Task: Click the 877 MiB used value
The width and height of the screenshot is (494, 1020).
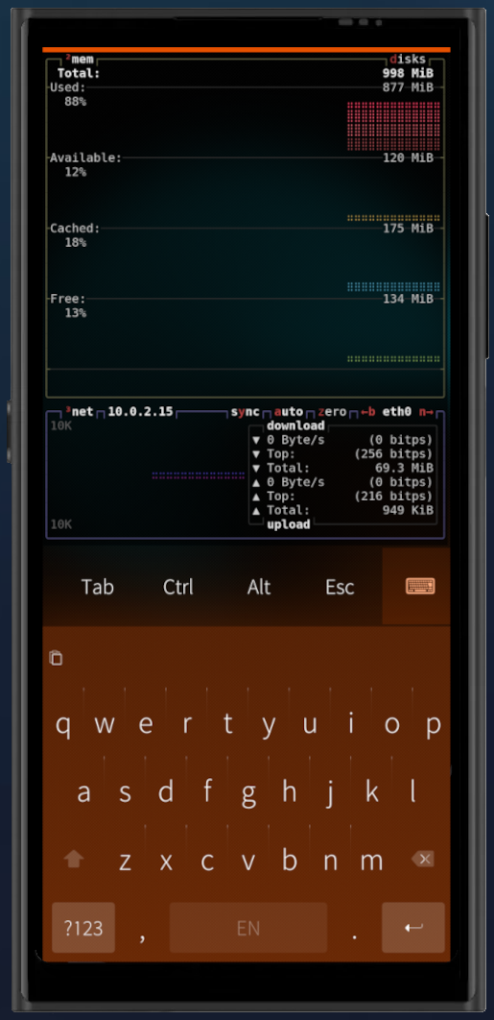Action: (408, 87)
